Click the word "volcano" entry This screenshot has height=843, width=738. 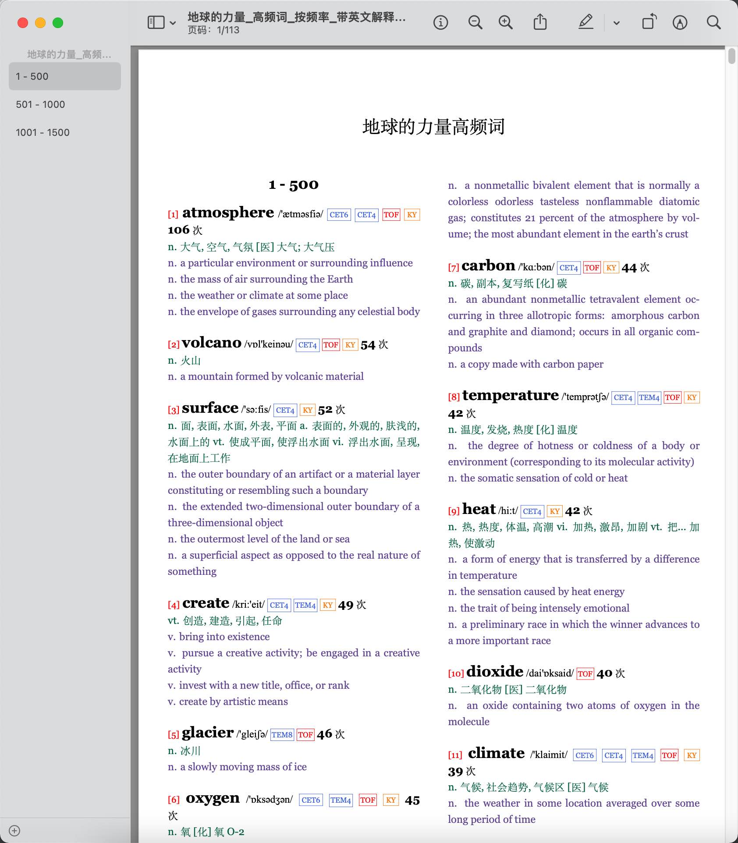212,343
